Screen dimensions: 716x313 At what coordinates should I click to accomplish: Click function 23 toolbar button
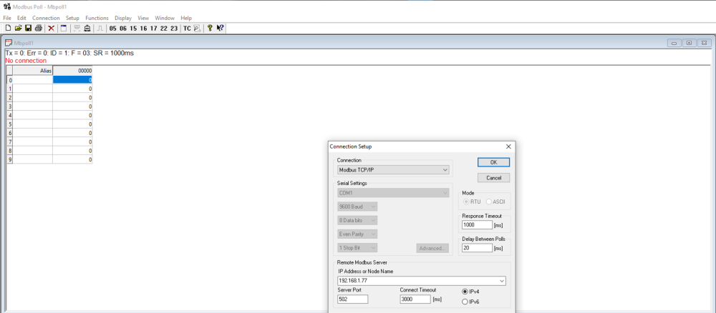click(174, 29)
